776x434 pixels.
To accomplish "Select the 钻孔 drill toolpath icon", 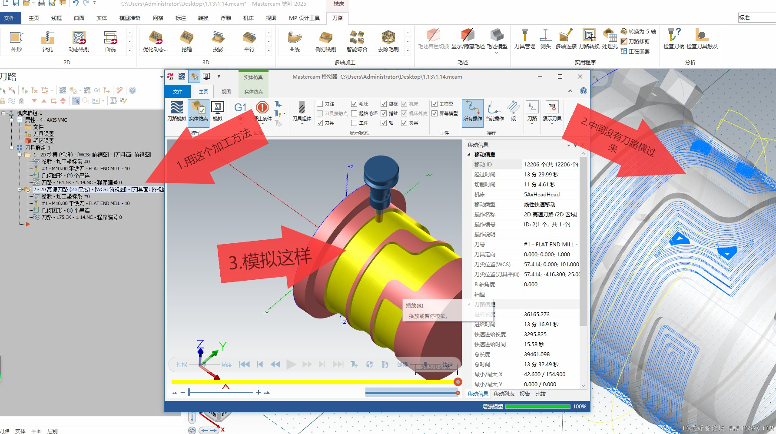I will pyautogui.click(x=48, y=42).
